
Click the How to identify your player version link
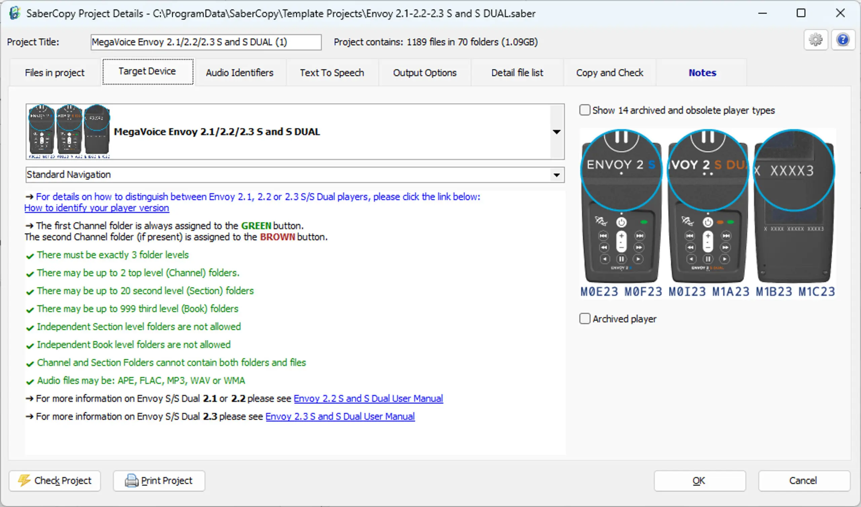(97, 208)
